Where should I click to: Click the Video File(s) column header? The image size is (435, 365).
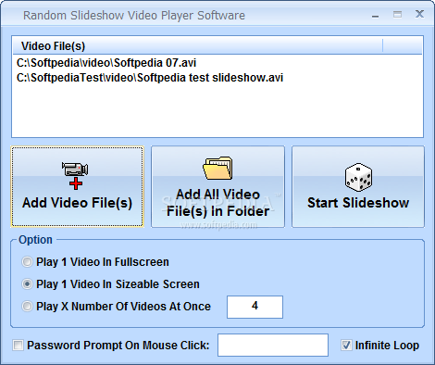(197, 46)
